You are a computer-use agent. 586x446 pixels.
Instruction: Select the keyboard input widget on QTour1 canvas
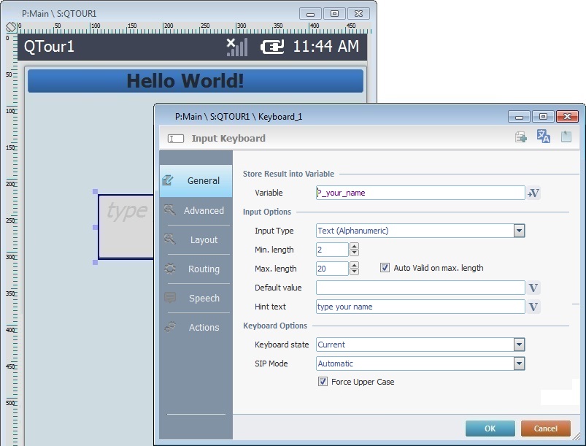point(126,226)
